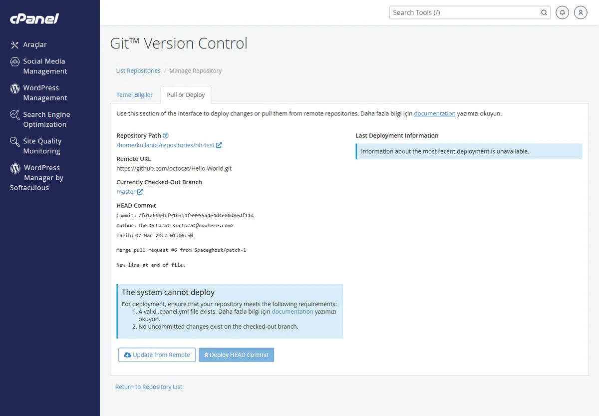Go to List Repositories breadcrumb
The image size is (599, 416).
(138, 71)
